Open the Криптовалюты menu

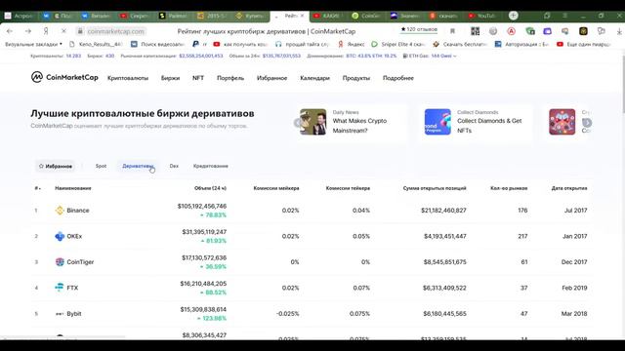(128, 78)
